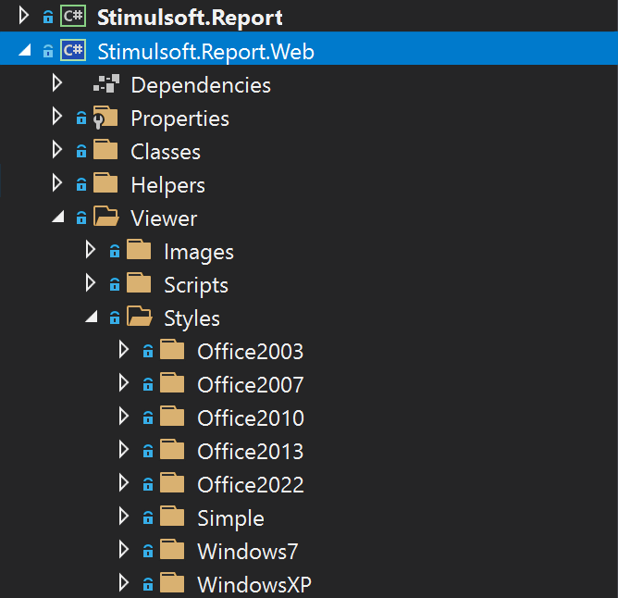Expand the Office2013 folder arrow
The height and width of the screenshot is (598, 618).
click(124, 450)
